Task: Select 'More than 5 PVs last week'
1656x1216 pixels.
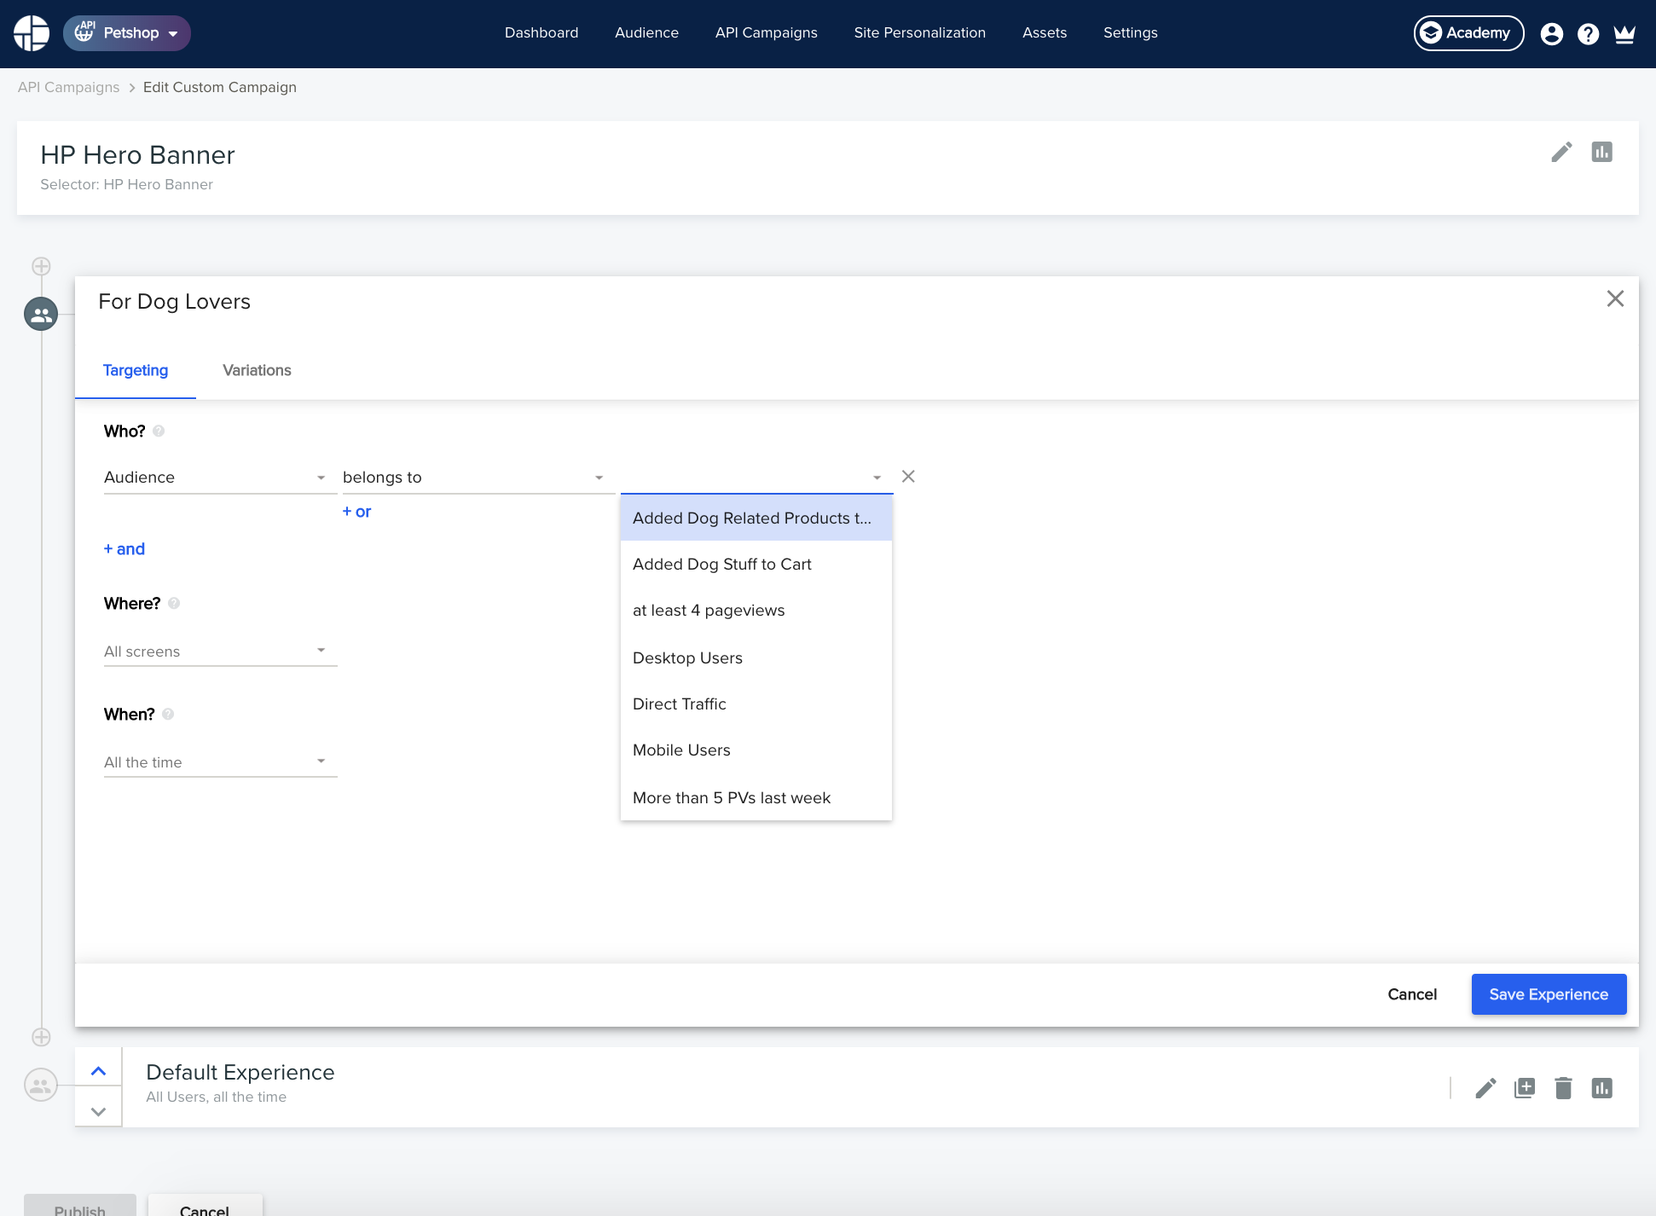Action: click(756, 798)
